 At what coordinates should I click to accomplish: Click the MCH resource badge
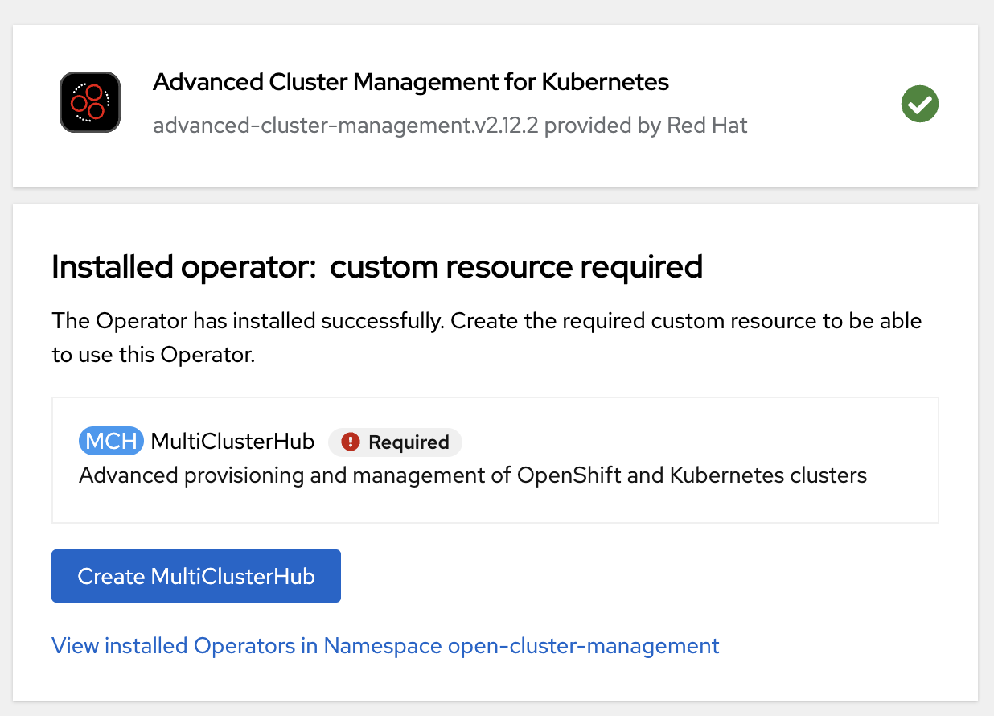(x=112, y=442)
